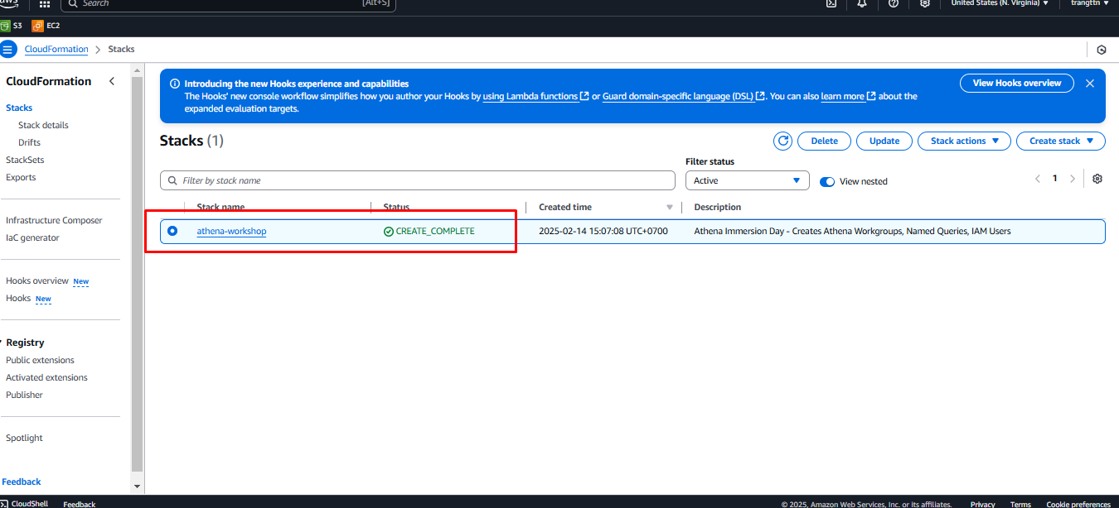The width and height of the screenshot is (1119, 508).
Task: Click the notifications bell icon
Action: 862,3
